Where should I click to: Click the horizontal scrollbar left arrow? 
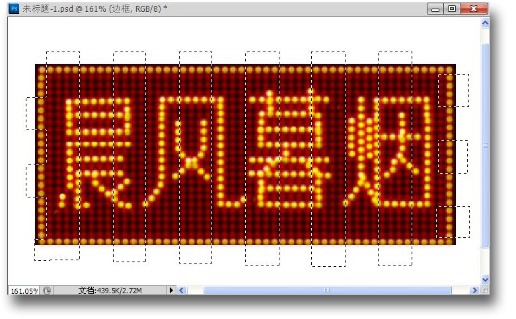click(x=182, y=290)
